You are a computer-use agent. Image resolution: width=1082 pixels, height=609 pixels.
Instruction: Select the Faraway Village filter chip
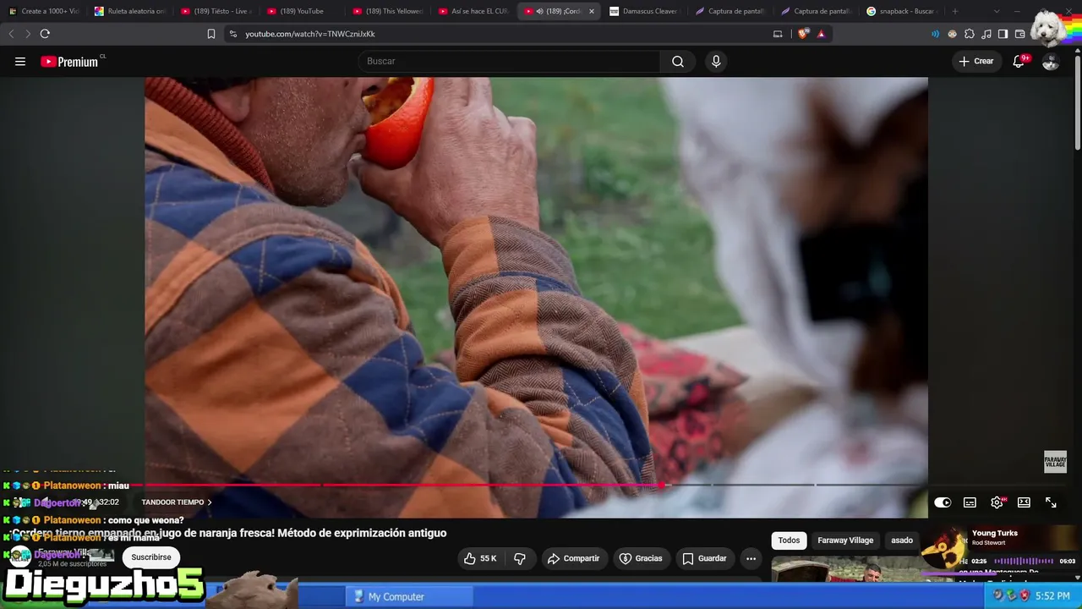coord(845,540)
